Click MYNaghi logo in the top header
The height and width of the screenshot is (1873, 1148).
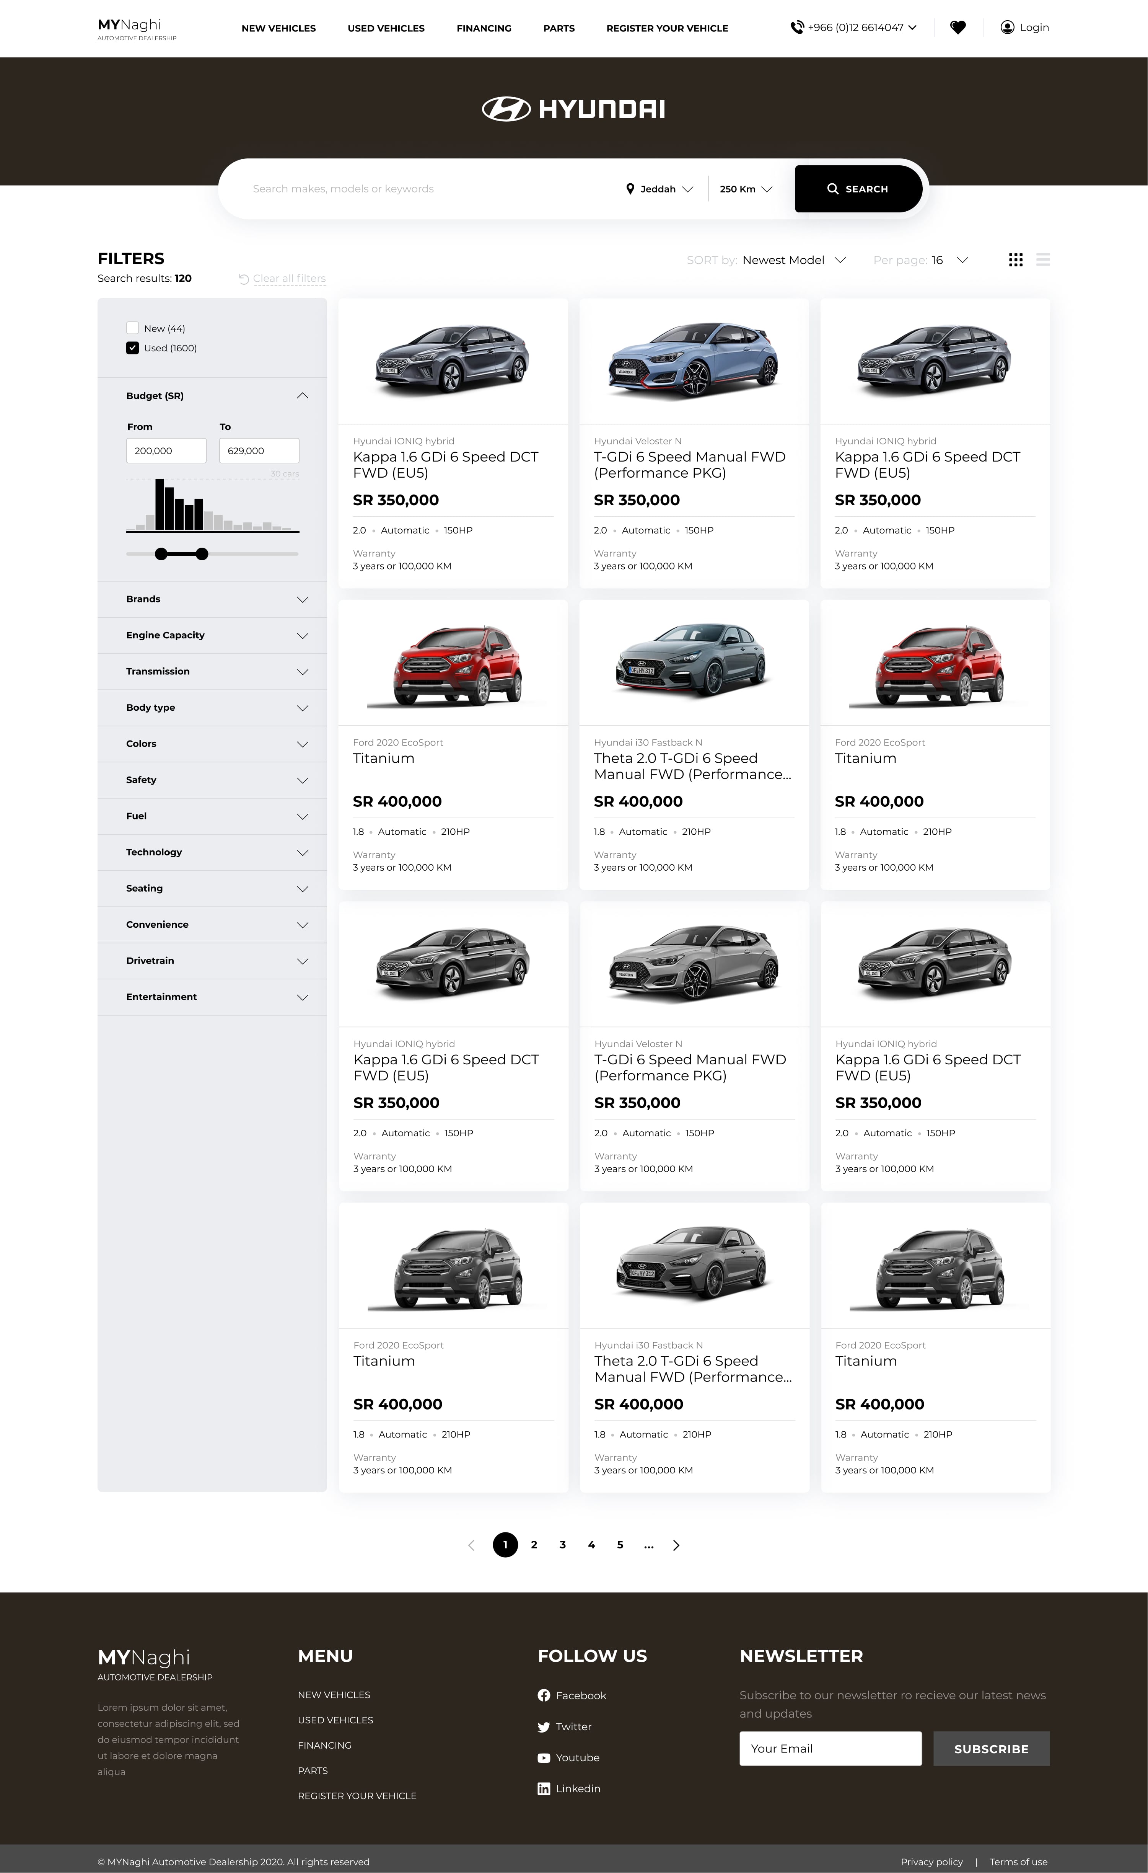[137, 29]
